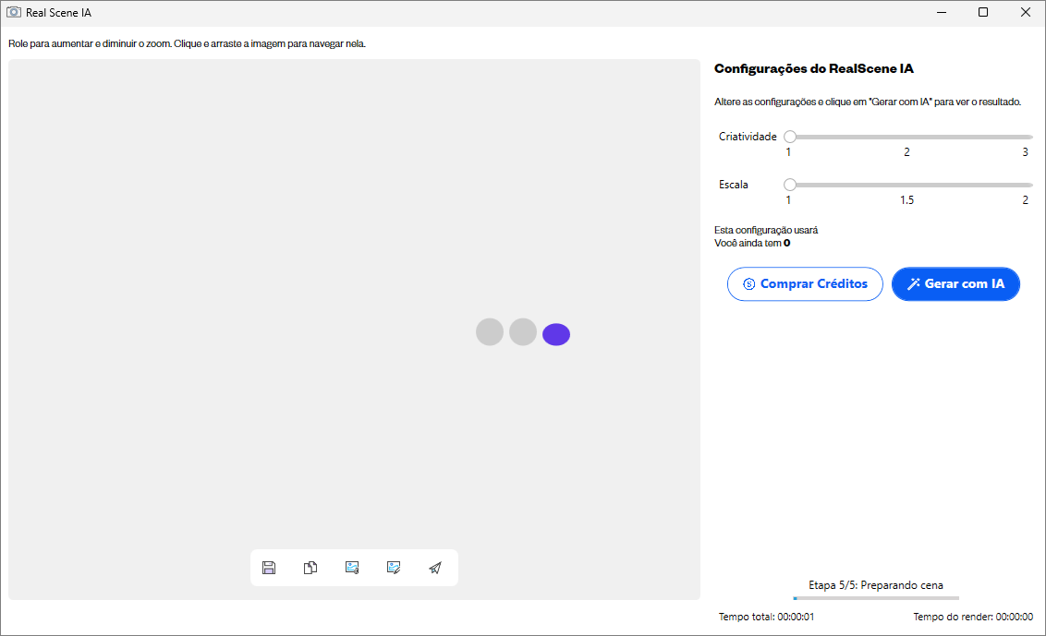Screen dimensions: 1046x636
Task: Click the image with lock icon
Action: (x=352, y=568)
